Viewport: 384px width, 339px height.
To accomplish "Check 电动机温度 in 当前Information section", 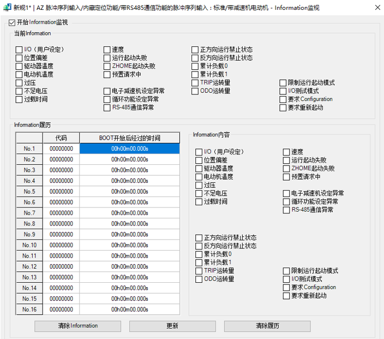I will tap(19, 74).
